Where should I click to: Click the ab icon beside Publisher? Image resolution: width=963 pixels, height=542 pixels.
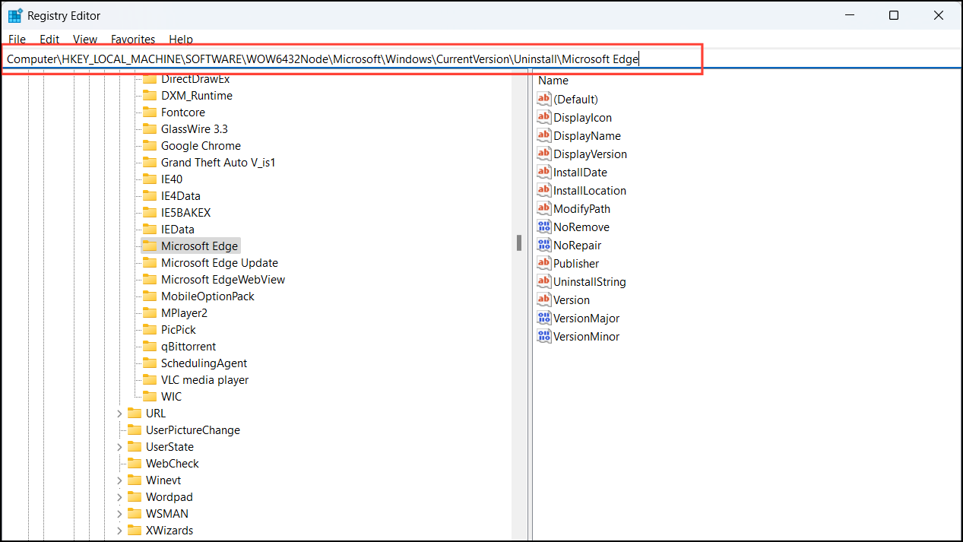(x=544, y=263)
